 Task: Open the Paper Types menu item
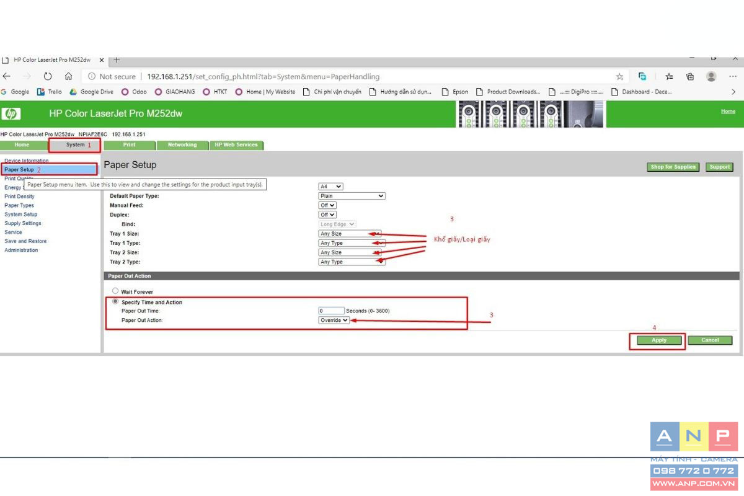[19, 205]
